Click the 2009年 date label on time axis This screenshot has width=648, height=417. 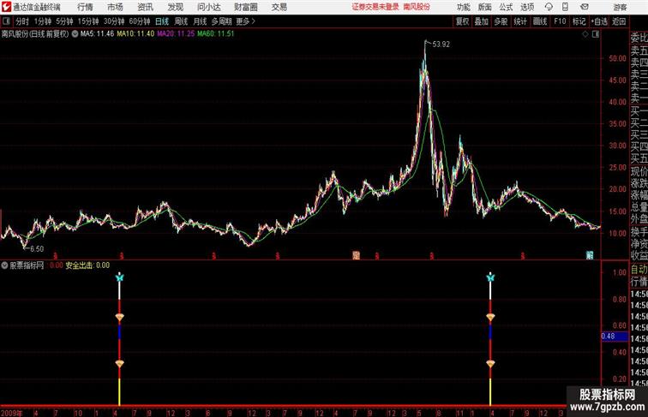pos(12,413)
